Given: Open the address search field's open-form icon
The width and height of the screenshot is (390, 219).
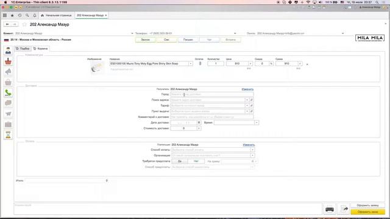Looking at the screenshot, I should pyautogui.click(x=252, y=100).
